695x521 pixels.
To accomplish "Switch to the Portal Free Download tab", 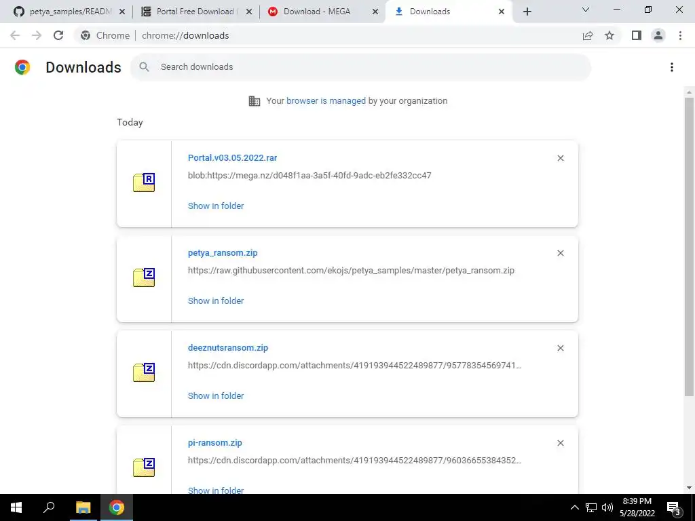I will (195, 12).
